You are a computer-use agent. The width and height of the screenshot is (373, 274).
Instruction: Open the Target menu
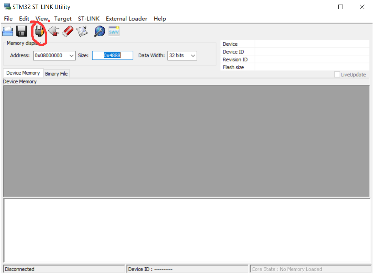click(63, 19)
